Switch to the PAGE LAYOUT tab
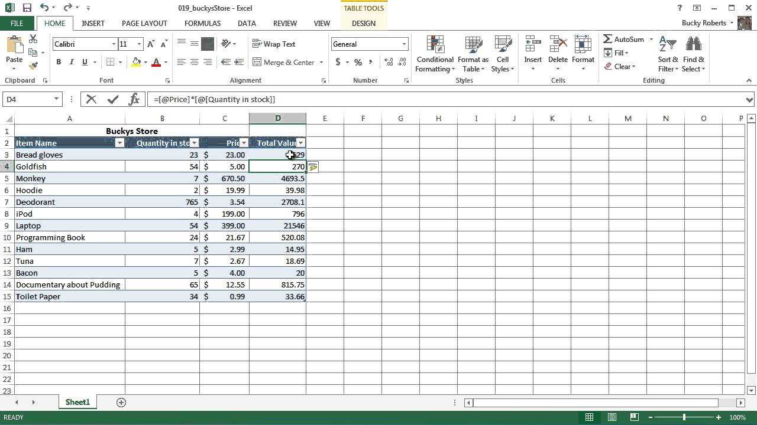The height and width of the screenshot is (425, 757). (144, 23)
